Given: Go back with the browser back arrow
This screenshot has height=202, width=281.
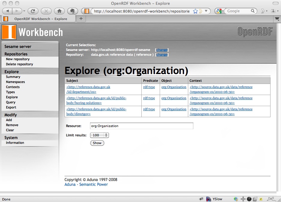Looking at the screenshot, I should click(7, 11).
